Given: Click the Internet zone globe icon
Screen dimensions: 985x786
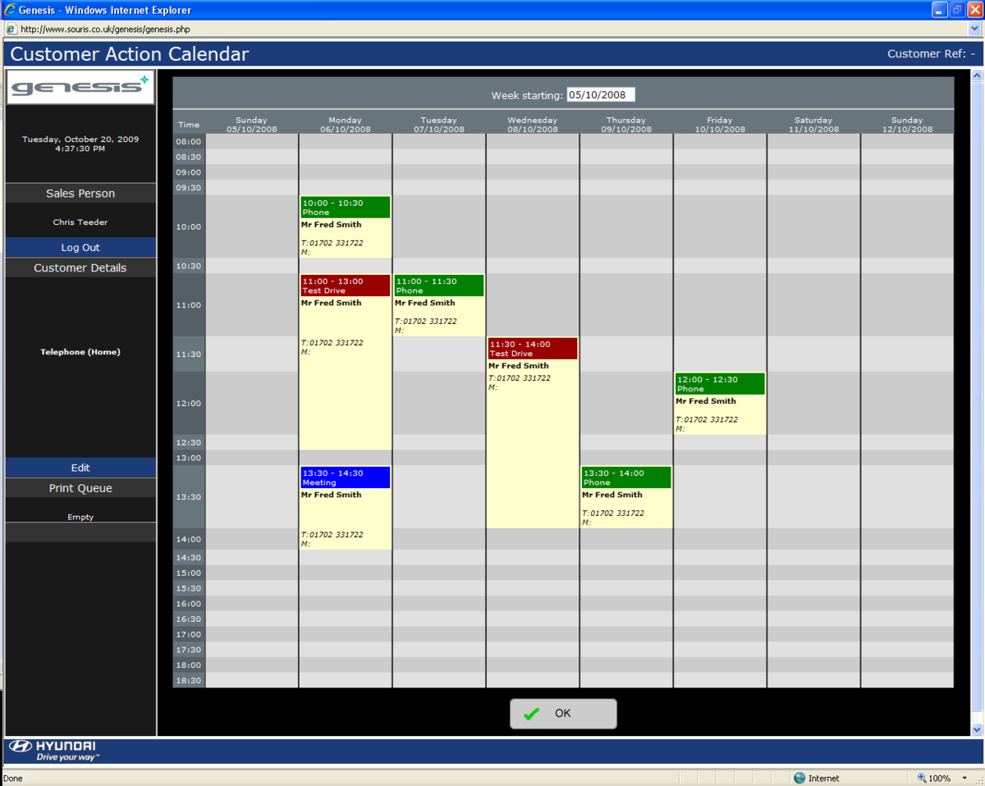Looking at the screenshot, I should tap(799, 778).
